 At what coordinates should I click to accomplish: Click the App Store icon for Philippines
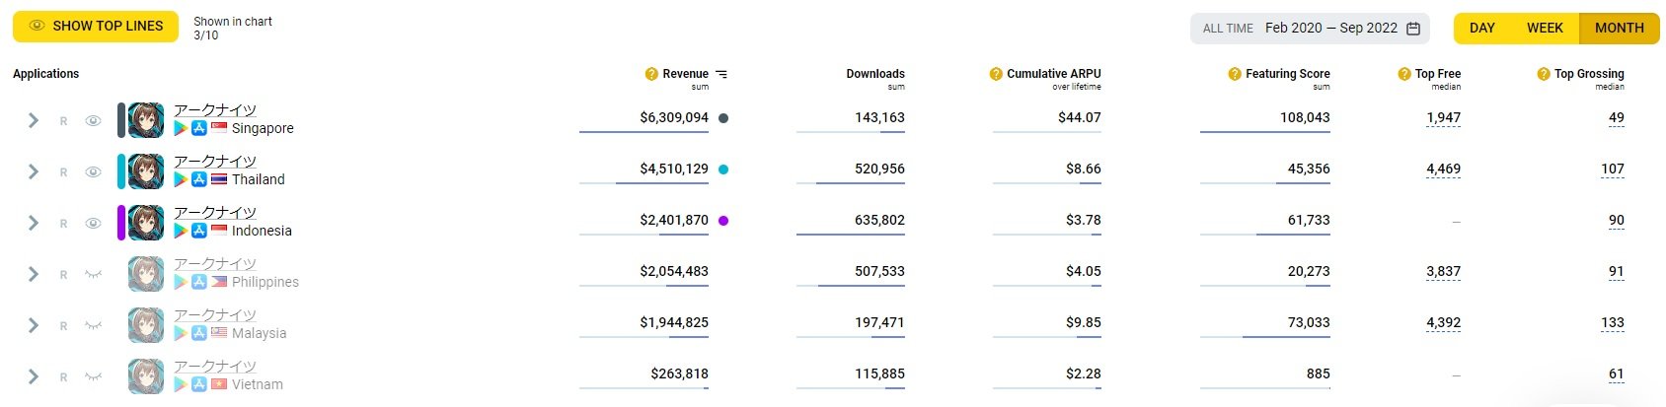(x=198, y=282)
